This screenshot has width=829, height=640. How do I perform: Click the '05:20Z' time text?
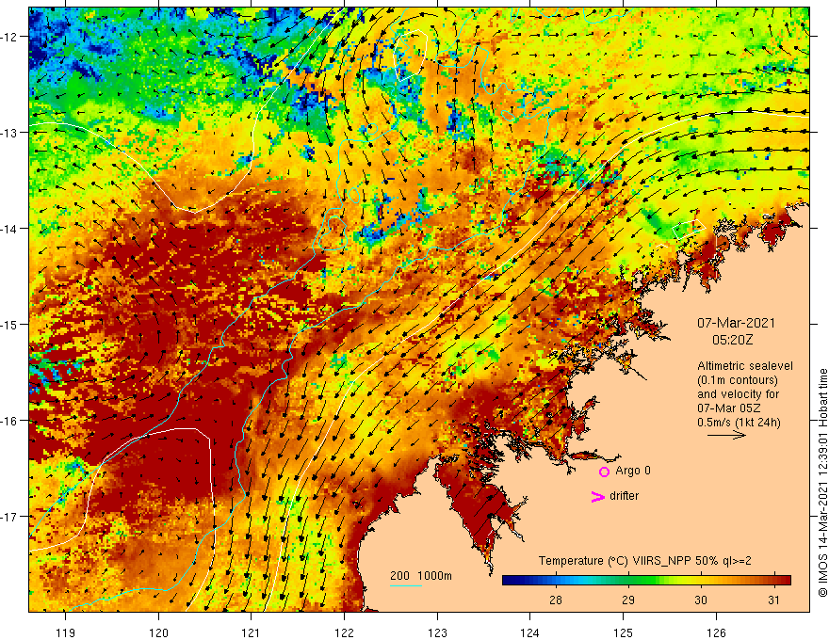(x=732, y=340)
